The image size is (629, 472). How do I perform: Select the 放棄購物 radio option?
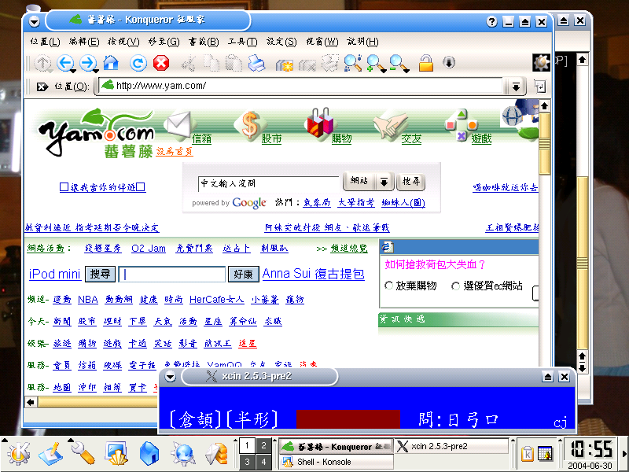(389, 286)
